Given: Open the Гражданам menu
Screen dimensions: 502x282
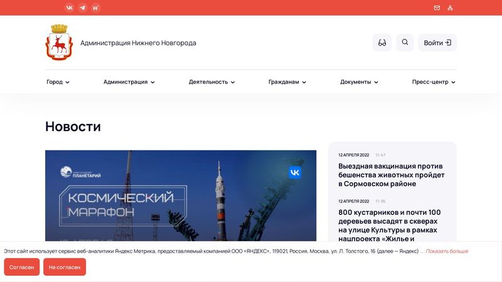Looking at the screenshot, I should click(287, 82).
